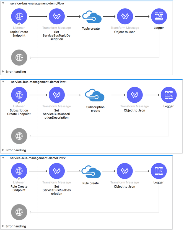This screenshot has width=184, height=231.
Task: Select the gray response icon in demoFlow
Action: coord(19,58)
